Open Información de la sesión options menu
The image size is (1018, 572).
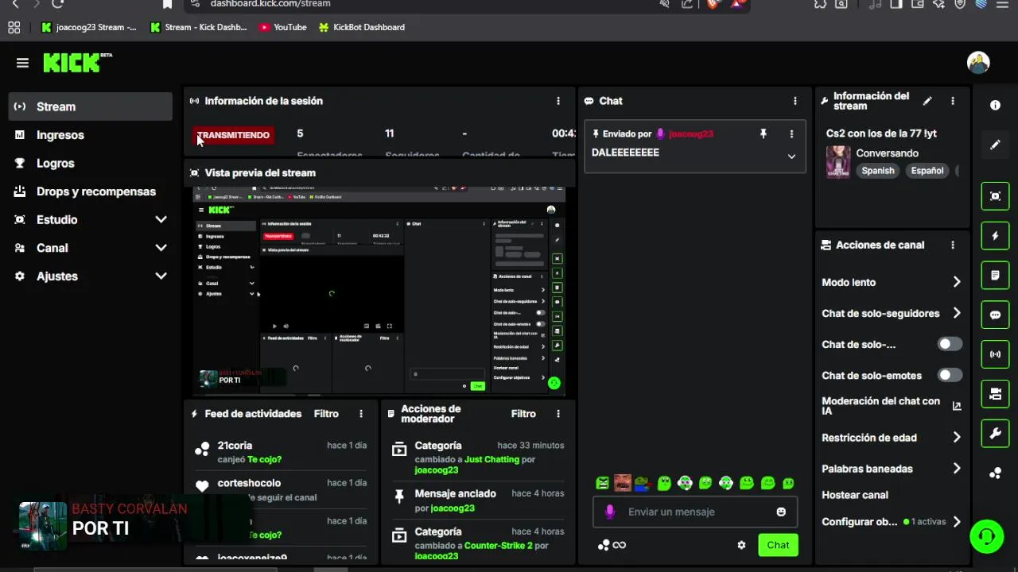tap(558, 101)
